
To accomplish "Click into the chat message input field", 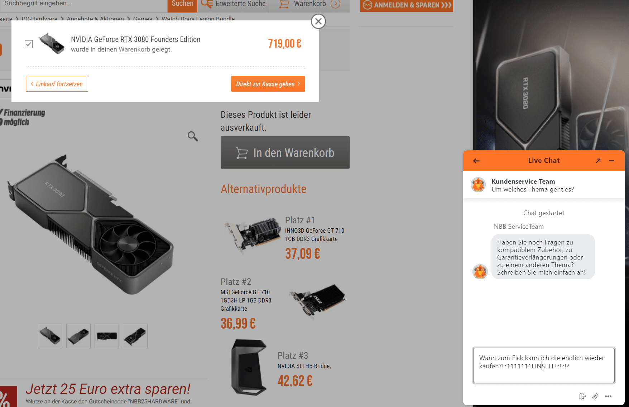I will pyautogui.click(x=544, y=365).
